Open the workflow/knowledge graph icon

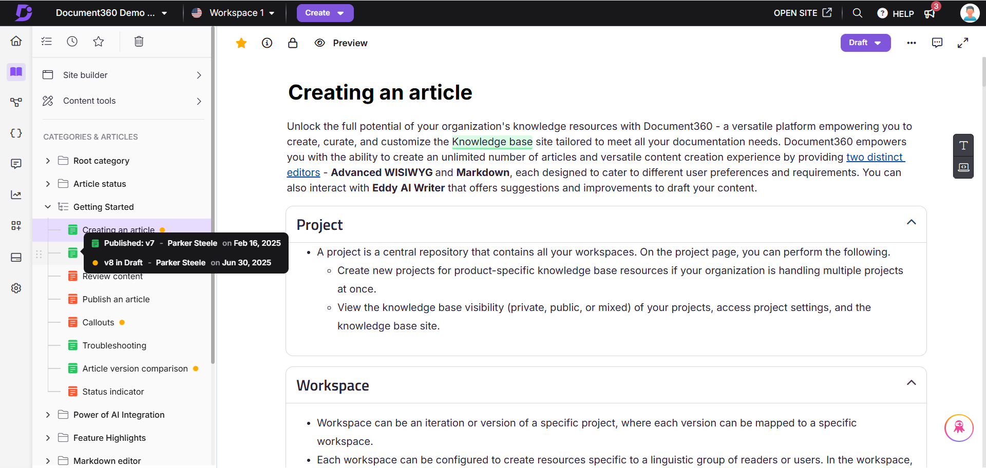pyautogui.click(x=16, y=102)
